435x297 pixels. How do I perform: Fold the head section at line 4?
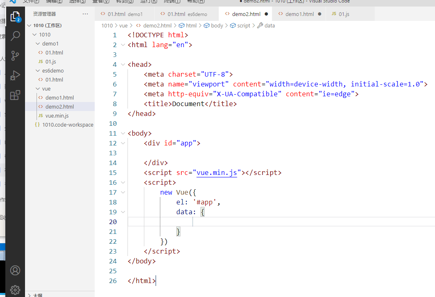[x=123, y=64]
